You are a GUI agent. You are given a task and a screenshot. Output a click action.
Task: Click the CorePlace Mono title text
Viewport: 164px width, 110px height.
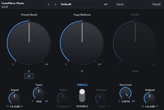click(x=13, y=3)
